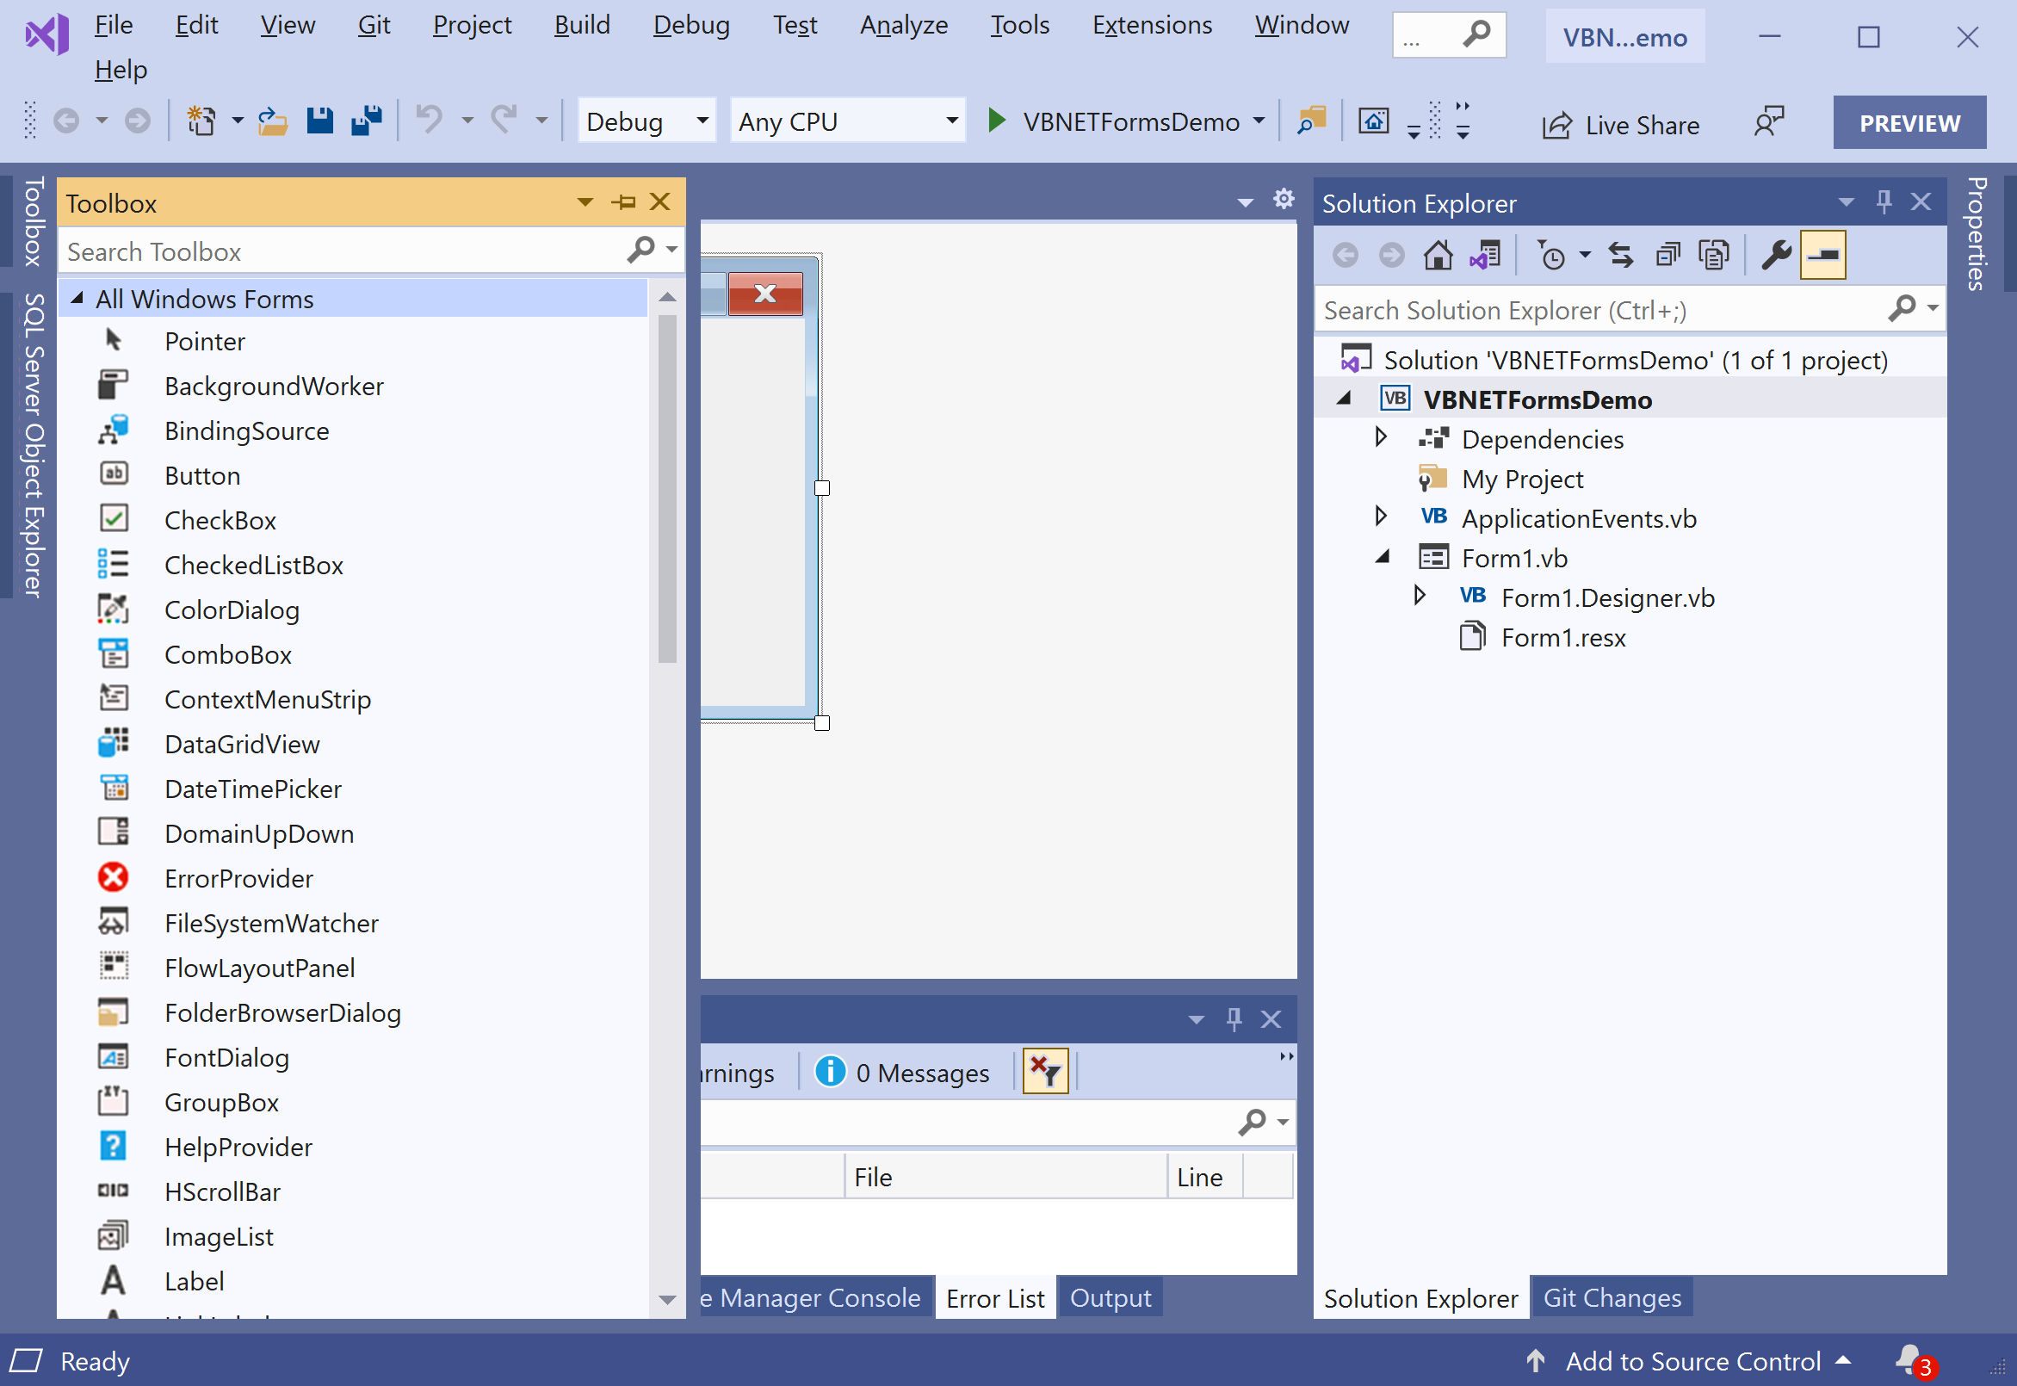Expand the Dependencies node
Viewport: 2017px width, 1386px height.
tap(1381, 437)
